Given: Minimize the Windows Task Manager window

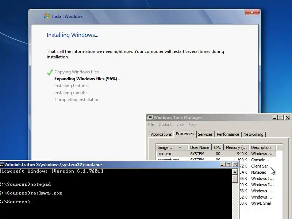Looking at the screenshot, I should pyautogui.click(x=274, y=118).
